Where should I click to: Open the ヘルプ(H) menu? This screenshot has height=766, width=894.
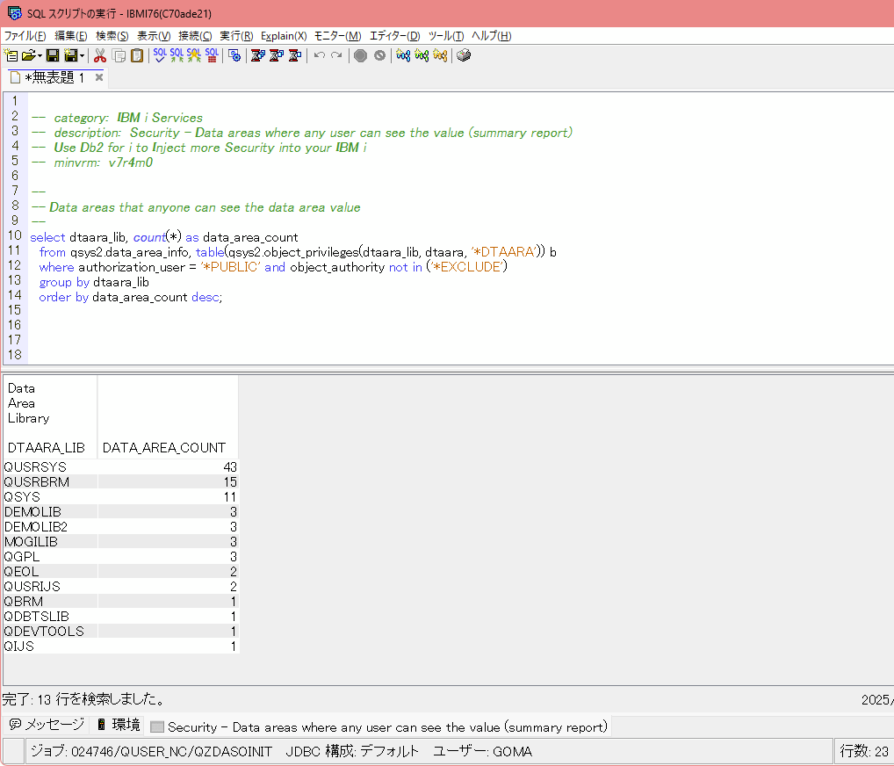pos(491,36)
